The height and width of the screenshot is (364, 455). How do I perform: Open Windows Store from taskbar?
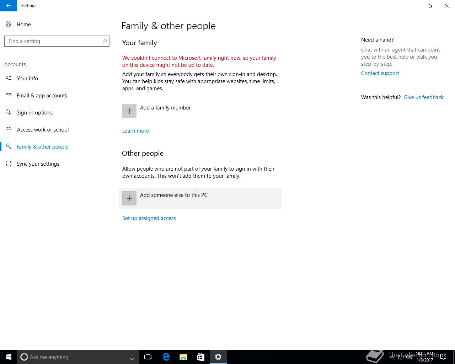click(200, 357)
